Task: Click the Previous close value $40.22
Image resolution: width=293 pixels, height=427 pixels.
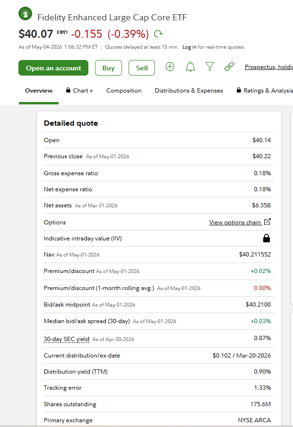Action: click(x=262, y=156)
